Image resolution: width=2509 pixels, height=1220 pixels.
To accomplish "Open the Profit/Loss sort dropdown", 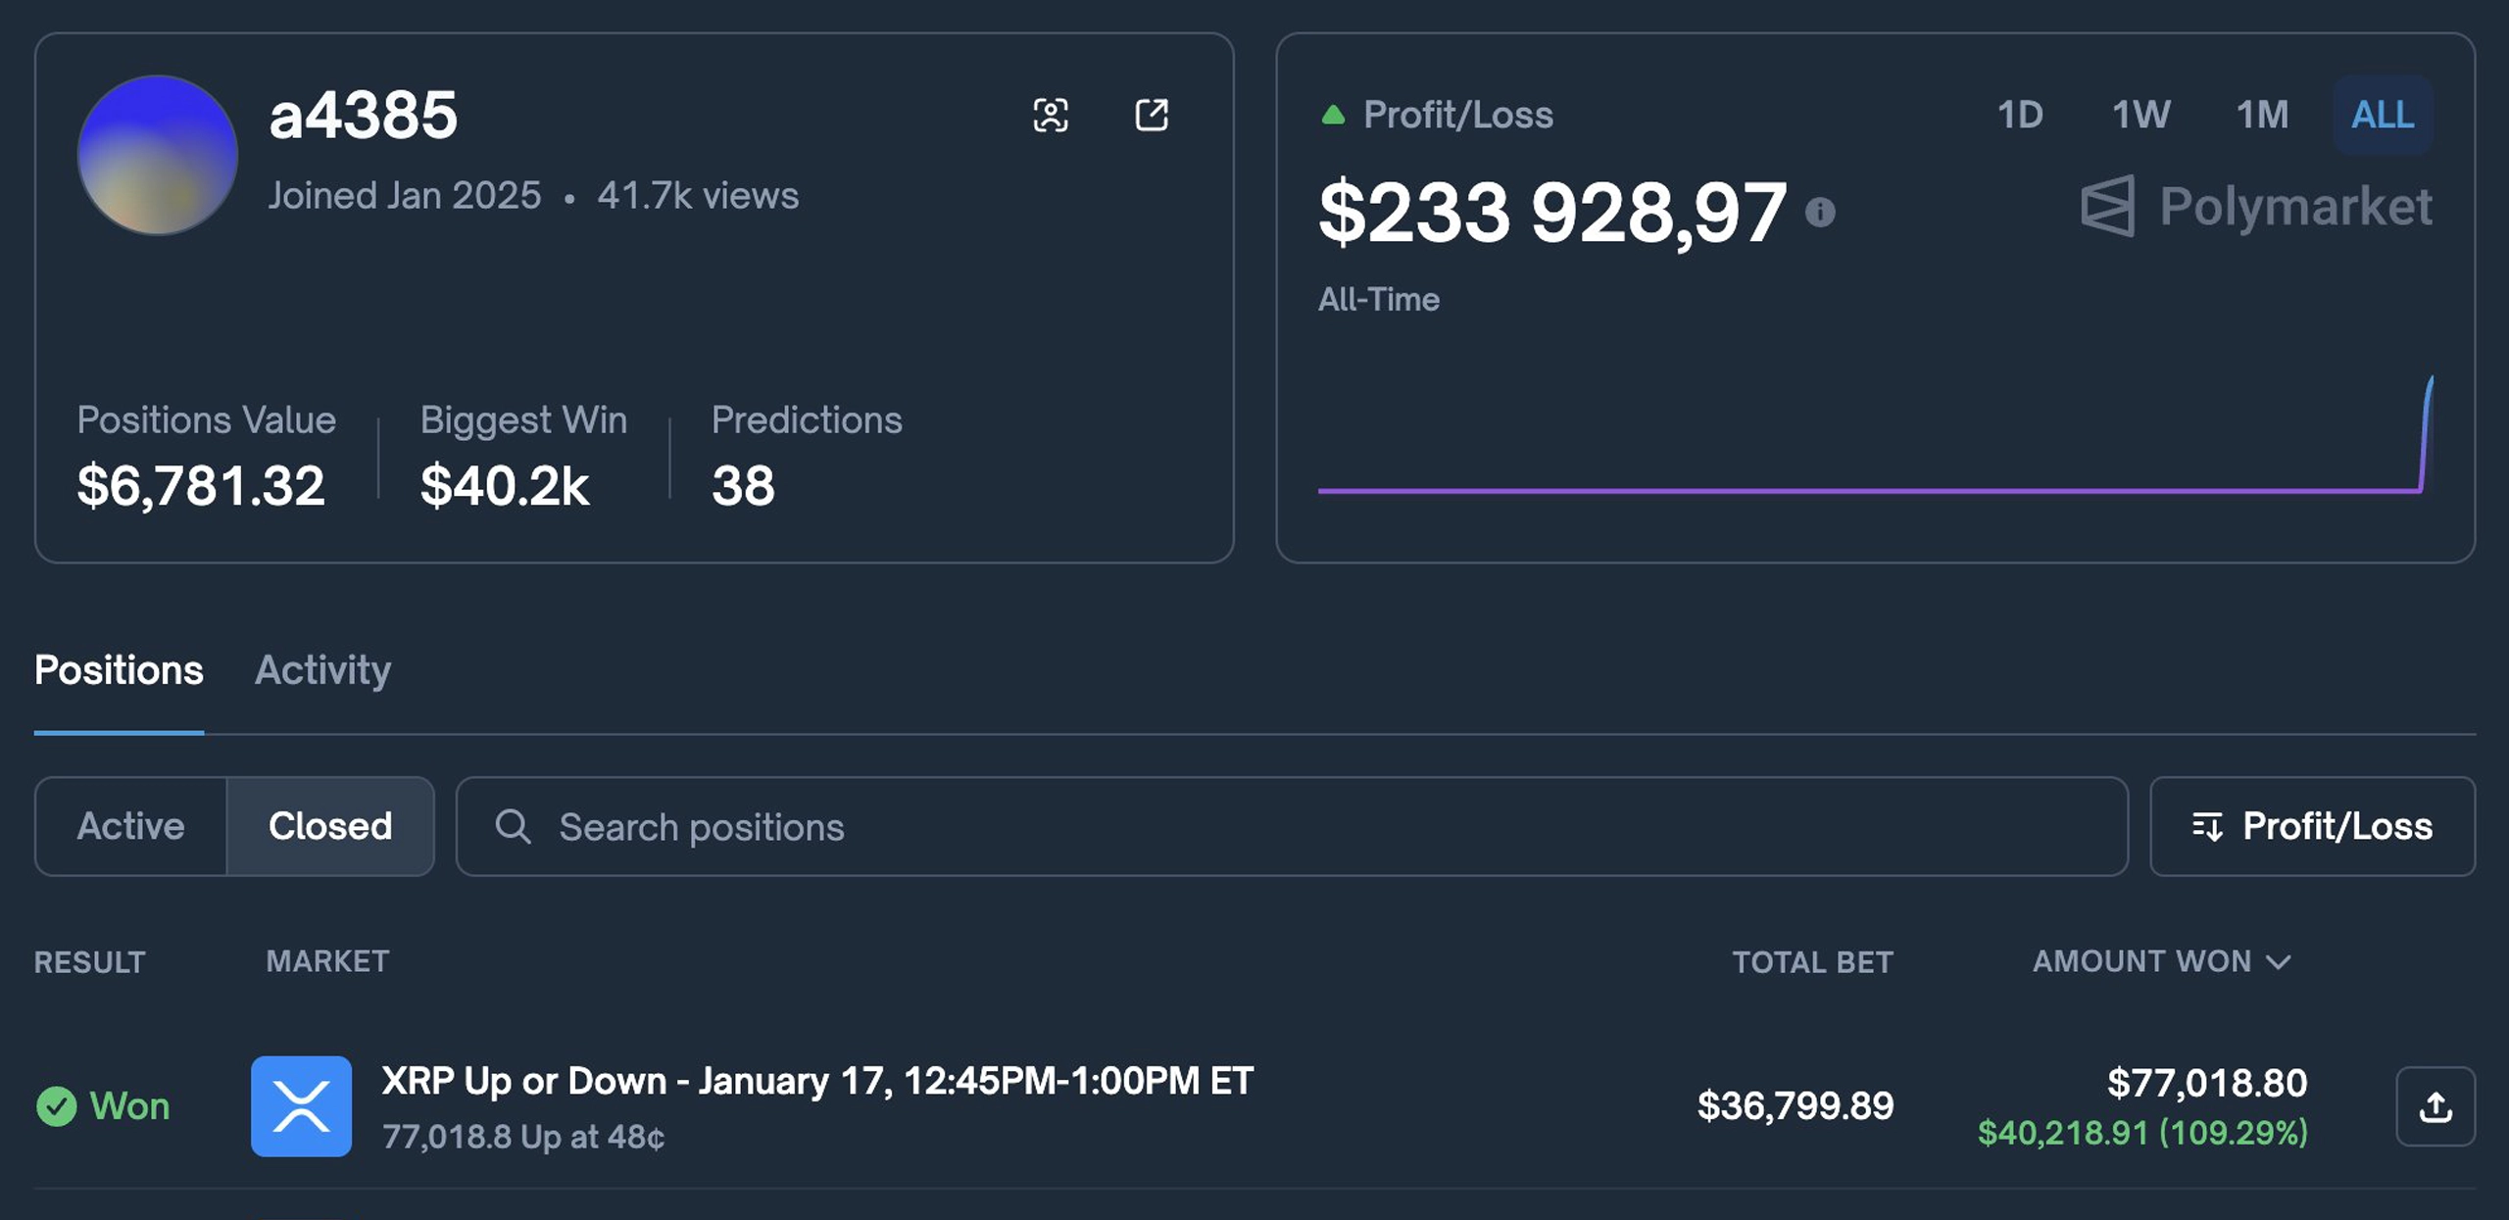I will click(2312, 827).
